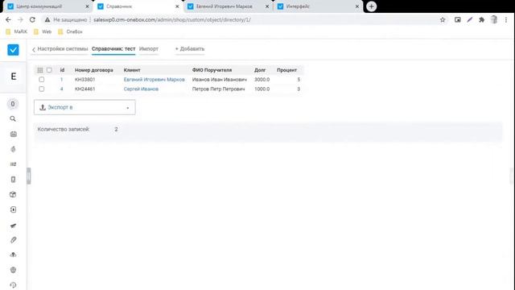Open the MaRiK bookmarks folder
The height and width of the screenshot is (290, 515).
coord(17,31)
